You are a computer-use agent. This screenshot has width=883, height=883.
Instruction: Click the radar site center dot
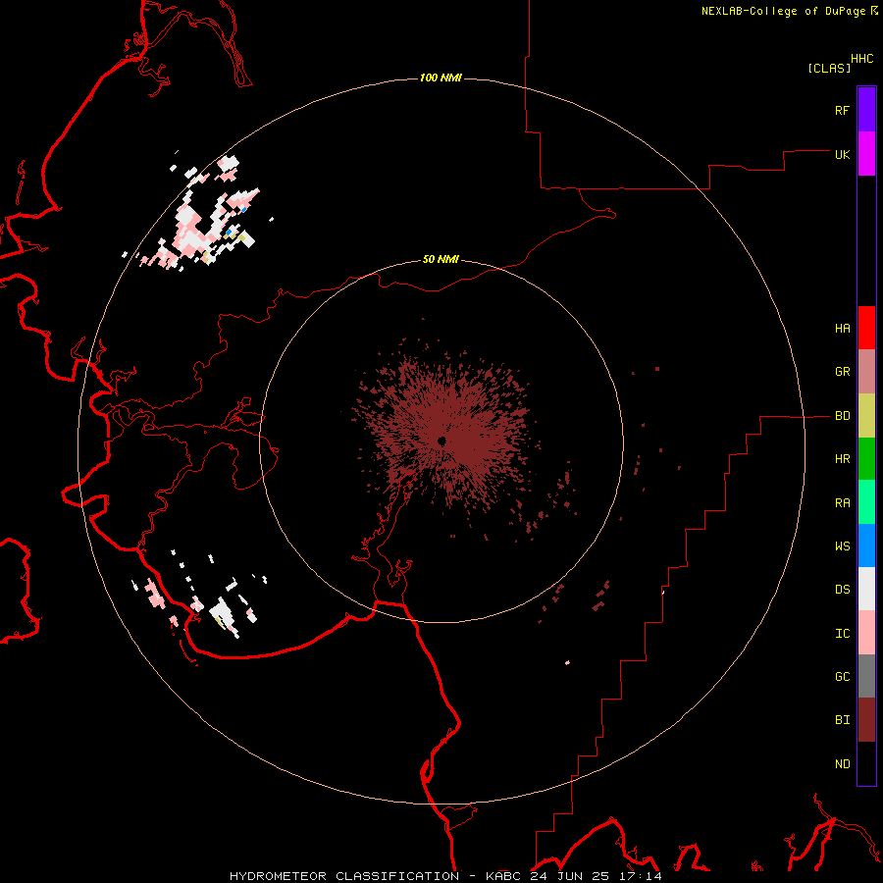[442, 441]
